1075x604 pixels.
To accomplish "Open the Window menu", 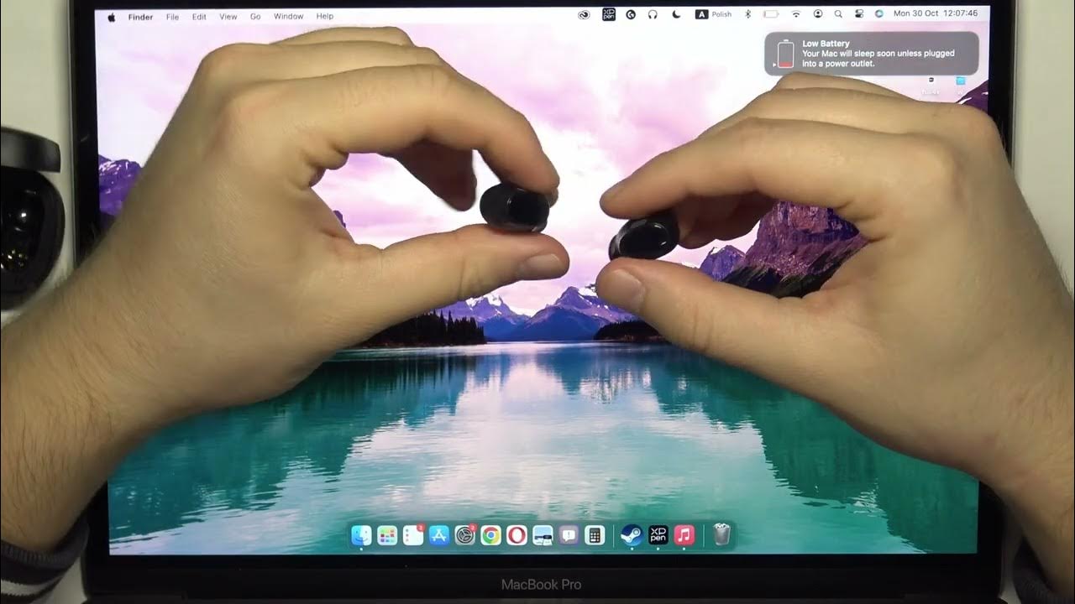I will click(288, 16).
